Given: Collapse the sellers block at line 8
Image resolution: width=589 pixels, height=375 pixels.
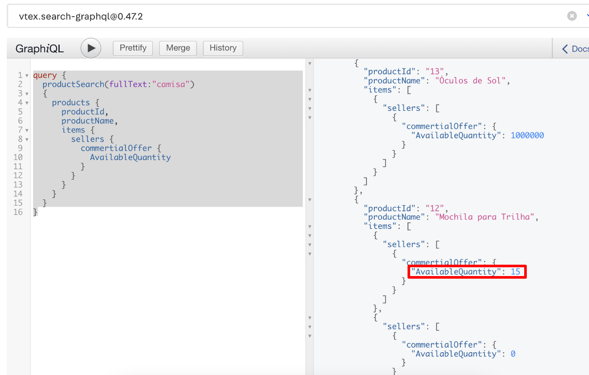Looking at the screenshot, I should 27,139.
